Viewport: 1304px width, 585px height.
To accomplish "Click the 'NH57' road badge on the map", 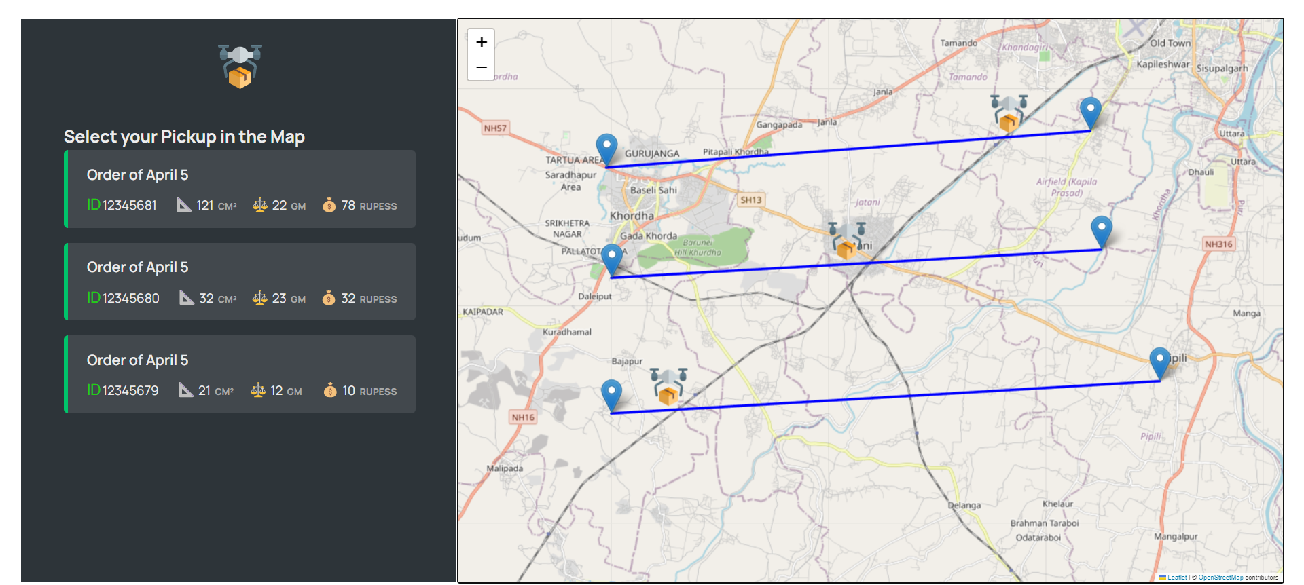I will (495, 128).
